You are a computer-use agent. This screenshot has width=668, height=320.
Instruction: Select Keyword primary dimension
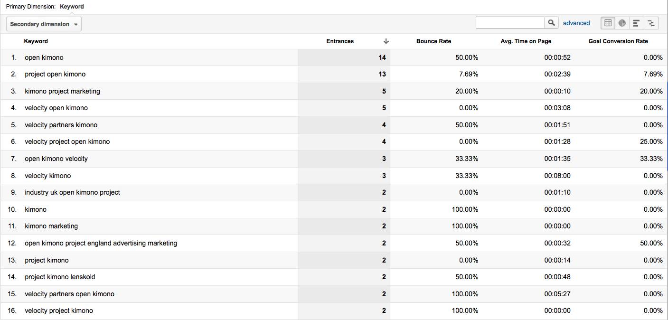(x=72, y=7)
